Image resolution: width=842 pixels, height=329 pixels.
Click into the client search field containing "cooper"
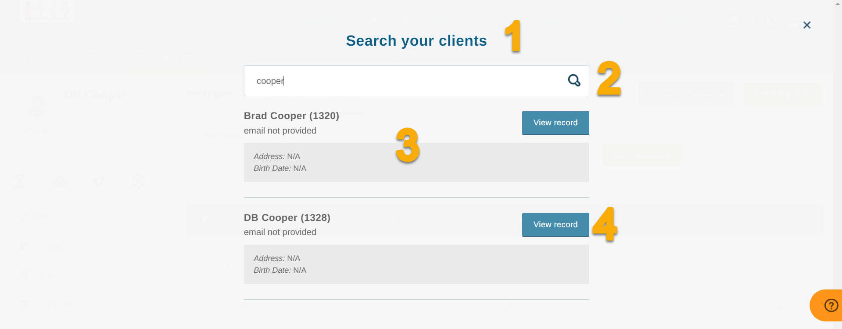coord(404,81)
